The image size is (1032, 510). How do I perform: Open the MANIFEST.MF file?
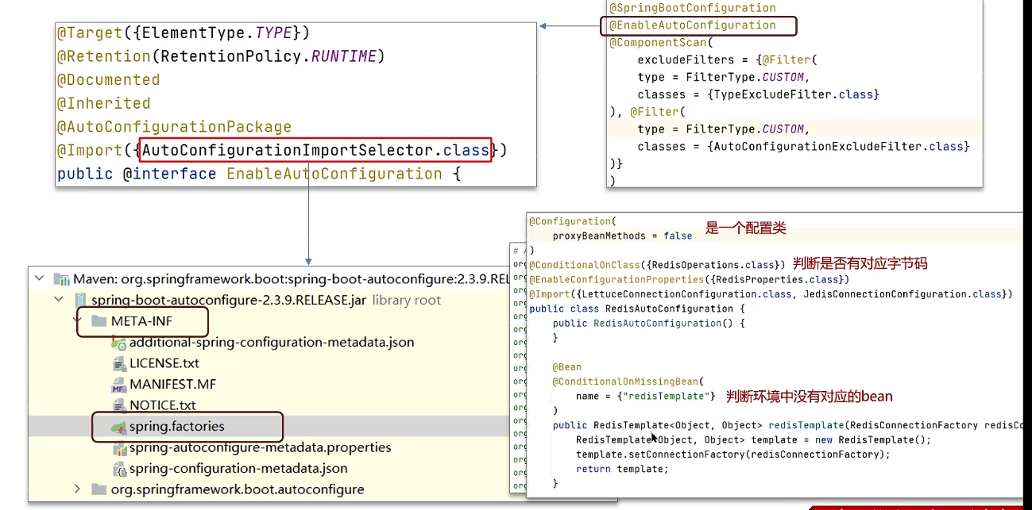(173, 385)
